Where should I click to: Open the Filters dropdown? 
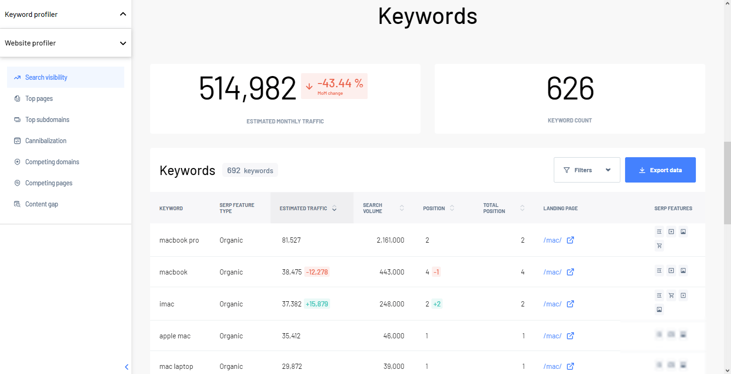[x=587, y=170]
